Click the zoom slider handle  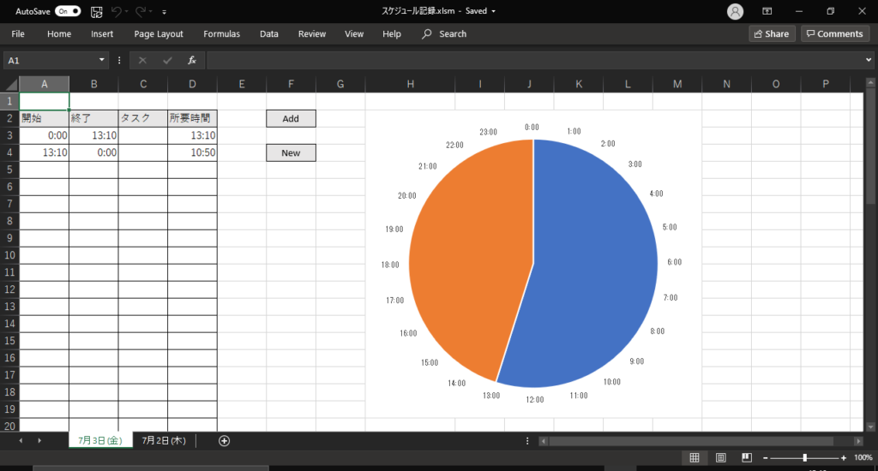[804, 457]
